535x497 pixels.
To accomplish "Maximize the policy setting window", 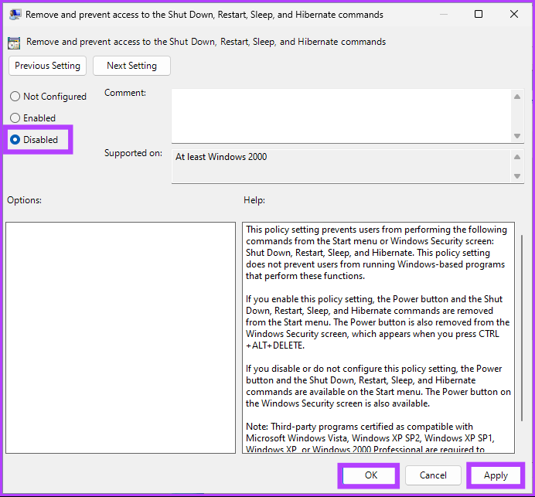I will (479, 14).
